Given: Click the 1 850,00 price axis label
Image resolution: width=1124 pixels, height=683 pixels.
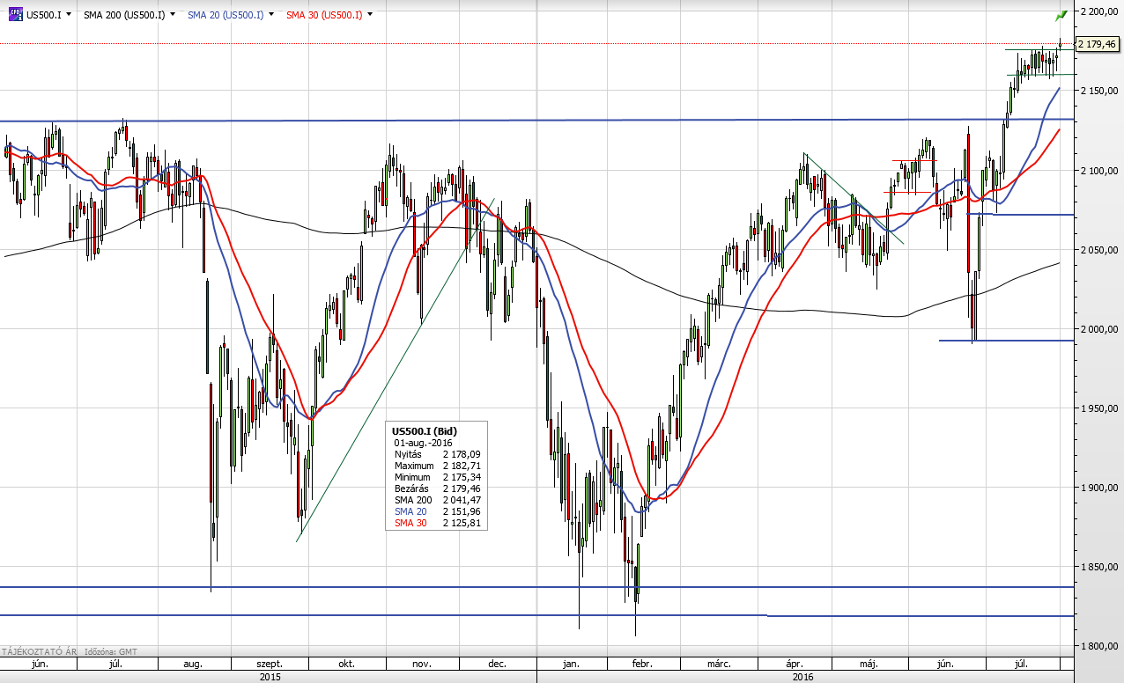Looking at the screenshot, I should (x=1098, y=566).
